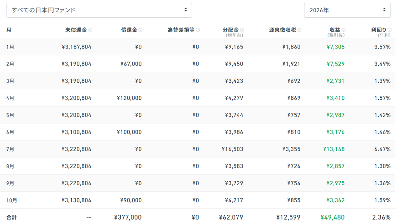The width and height of the screenshot is (395, 224).
Task: Click help icon next to 利回り
Action: 390,30
